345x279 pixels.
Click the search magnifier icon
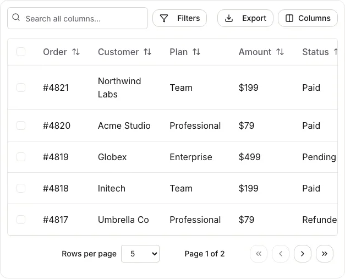click(16, 17)
